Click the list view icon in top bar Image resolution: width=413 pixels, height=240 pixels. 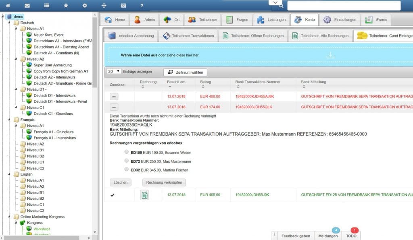click(47, 5)
